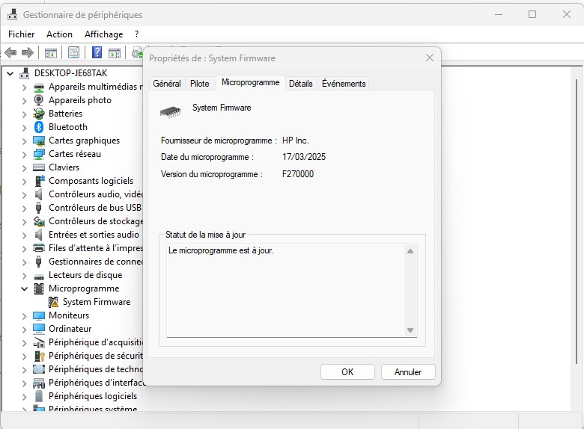This screenshot has height=429, width=584.
Task: Select the Gestionnaires de connexion row
Action: 96,262
